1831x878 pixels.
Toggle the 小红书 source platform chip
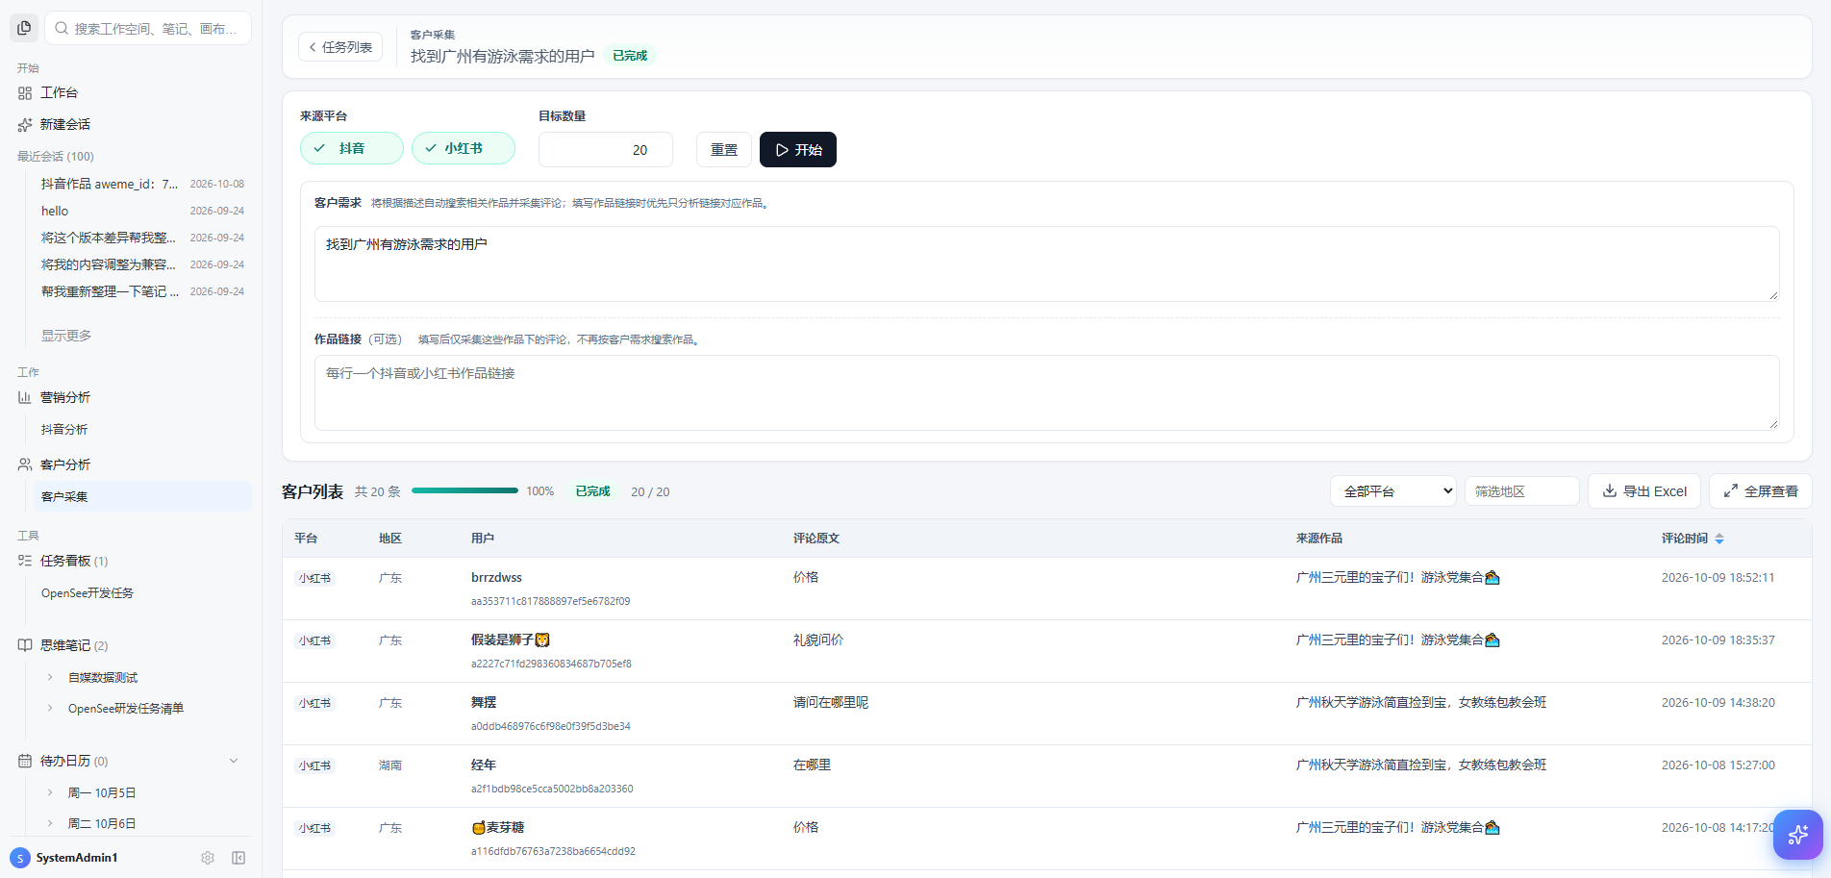[464, 149]
